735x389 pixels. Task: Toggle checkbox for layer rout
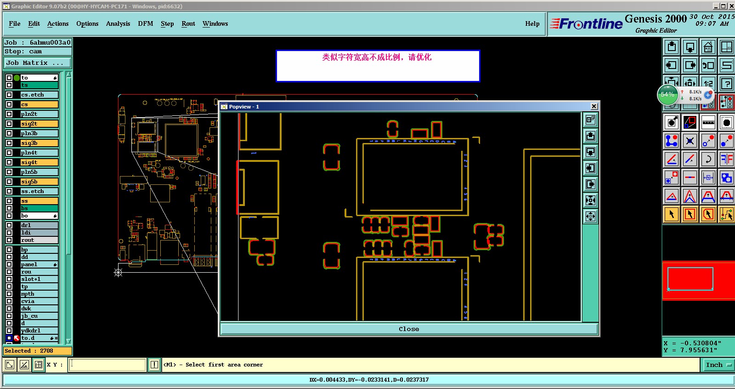click(9, 240)
